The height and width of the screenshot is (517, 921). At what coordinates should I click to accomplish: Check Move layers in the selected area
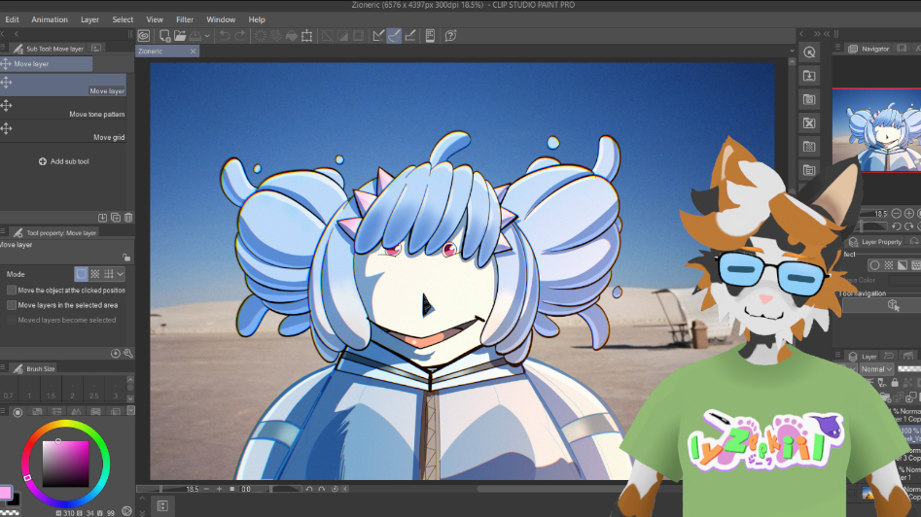click(12, 305)
